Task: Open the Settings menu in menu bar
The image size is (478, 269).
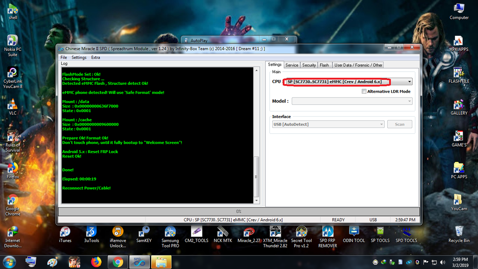Action: coord(79,58)
